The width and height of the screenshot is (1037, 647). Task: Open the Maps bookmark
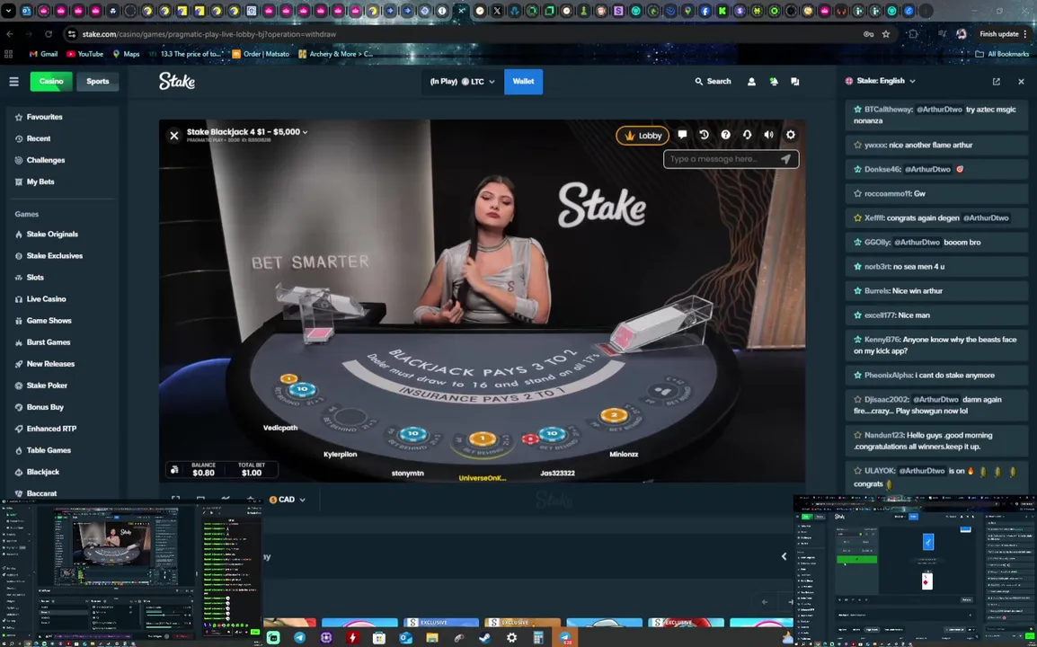(126, 54)
